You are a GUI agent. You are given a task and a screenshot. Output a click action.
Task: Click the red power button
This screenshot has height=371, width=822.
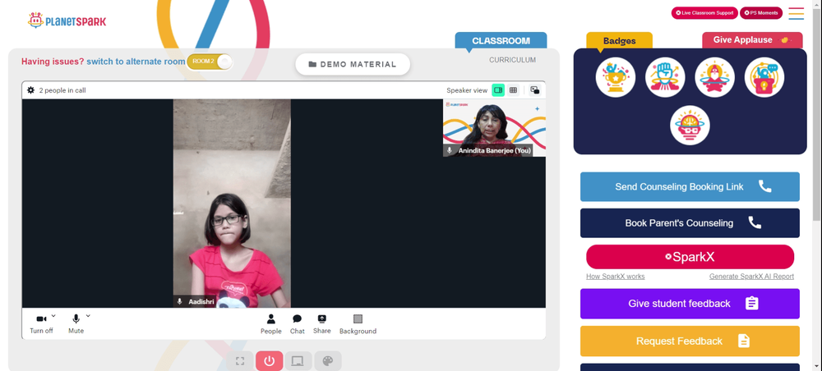[270, 361]
